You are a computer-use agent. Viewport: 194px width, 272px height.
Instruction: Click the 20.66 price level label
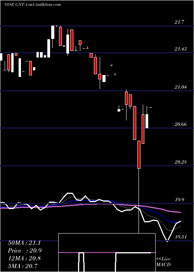tap(181, 124)
